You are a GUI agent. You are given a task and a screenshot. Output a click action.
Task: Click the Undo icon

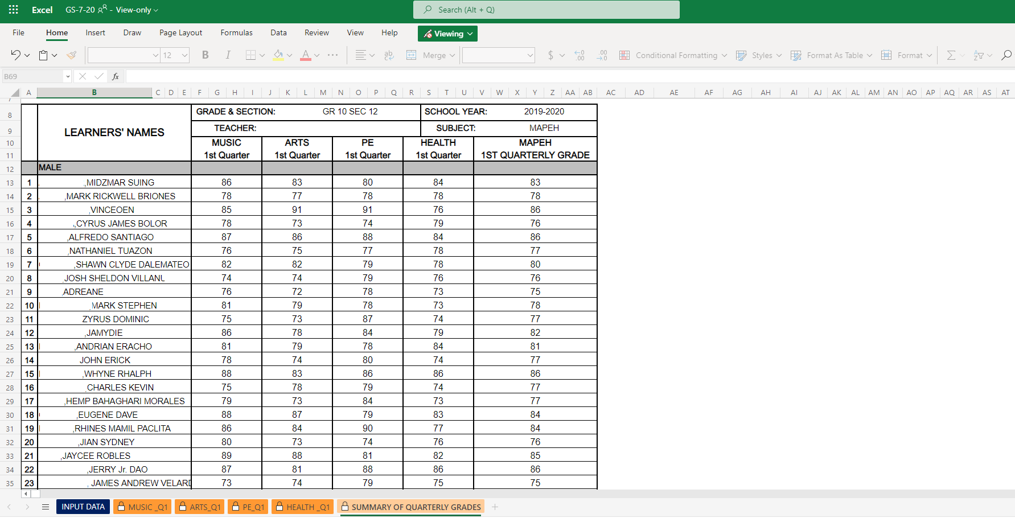15,55
